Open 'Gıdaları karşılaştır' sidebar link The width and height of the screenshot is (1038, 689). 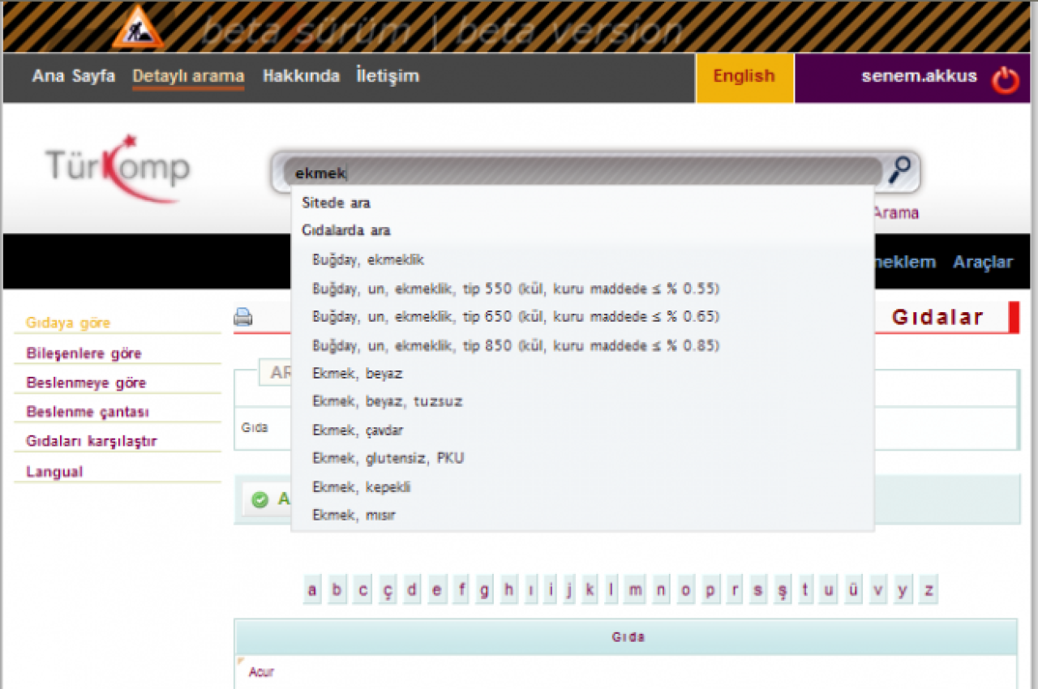(x=92, y=441)
